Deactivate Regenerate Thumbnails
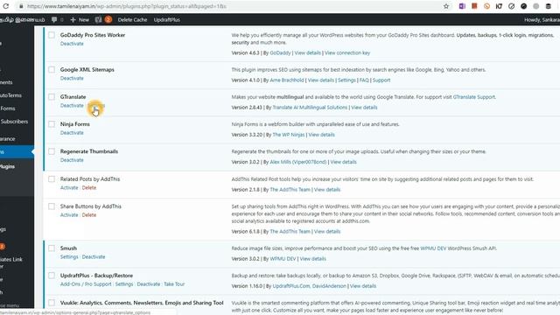This screenshot has width=560, height=315. point(72,160)
